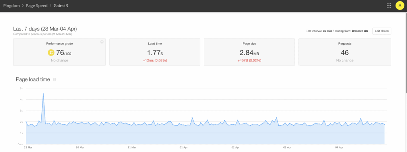The width and height of the screenshot is (407, 152).
Task: Click the 03 Apr axis label
Action: coord(287,147)
